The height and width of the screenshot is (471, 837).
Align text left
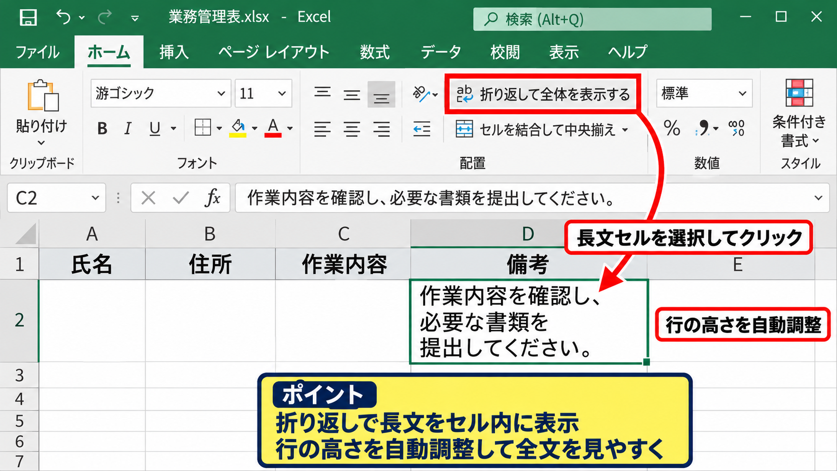(322, 129)
